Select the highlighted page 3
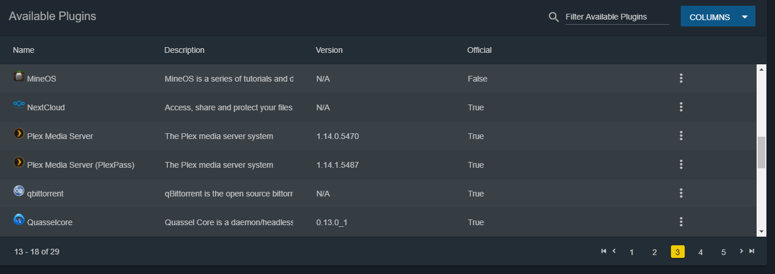 (678, 252)
